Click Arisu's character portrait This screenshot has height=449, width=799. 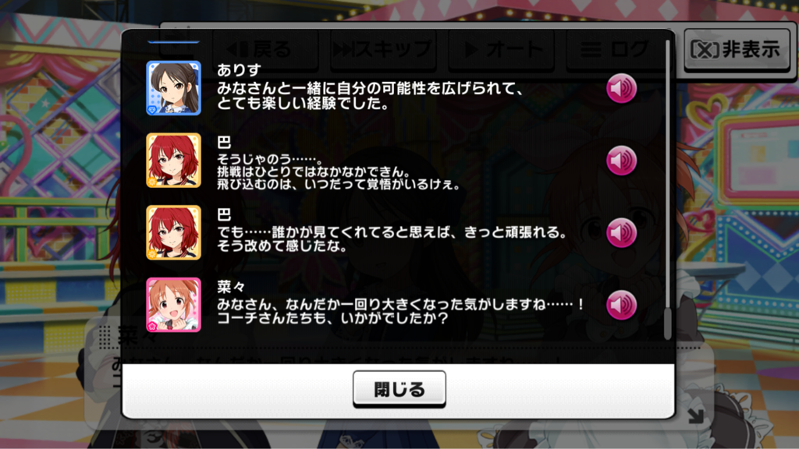(x=174, y=88)
